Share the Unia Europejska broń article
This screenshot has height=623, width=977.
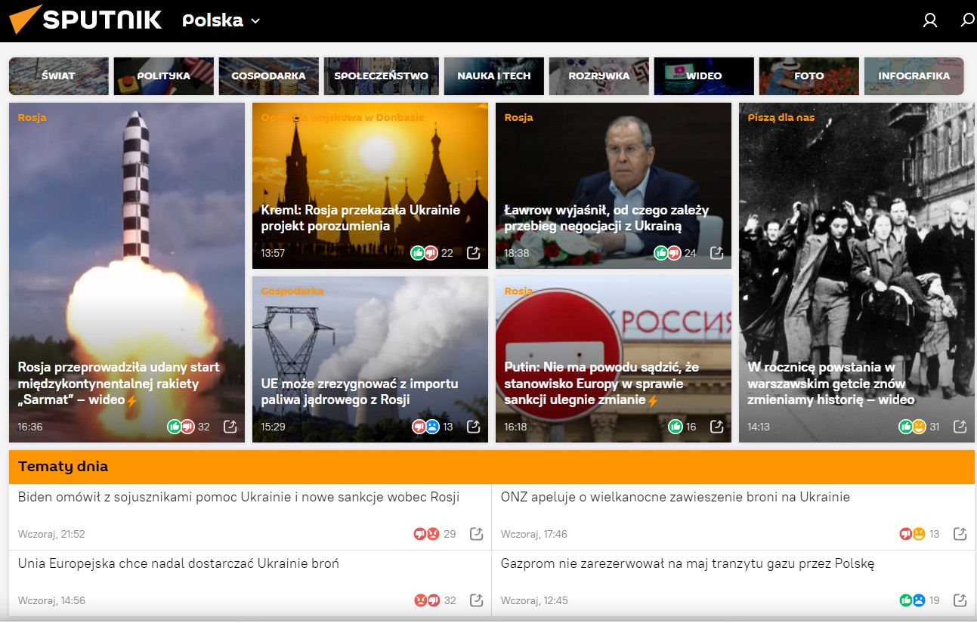point(477,600)
